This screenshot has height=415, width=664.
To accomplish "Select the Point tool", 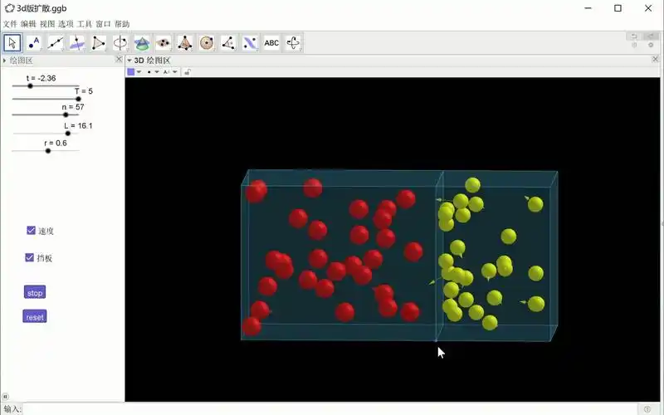I will point(34,43).
